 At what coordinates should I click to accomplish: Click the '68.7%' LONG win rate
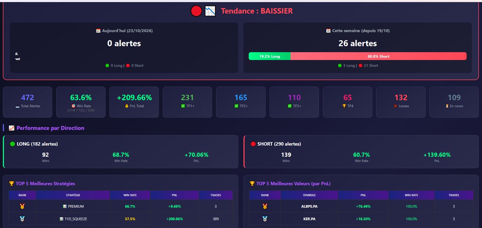[x=121, y=155]
